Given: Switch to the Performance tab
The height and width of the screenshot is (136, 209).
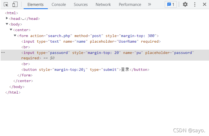Looking at the screenshot, I should pos(130,5).
